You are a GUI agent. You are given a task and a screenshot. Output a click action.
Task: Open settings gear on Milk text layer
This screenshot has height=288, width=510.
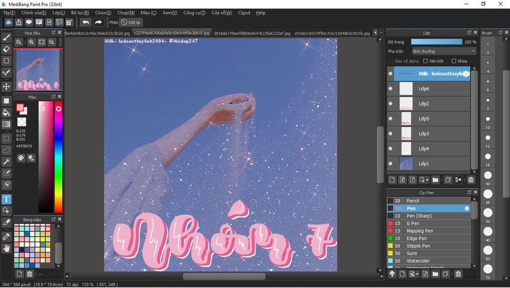coord(466,74)
